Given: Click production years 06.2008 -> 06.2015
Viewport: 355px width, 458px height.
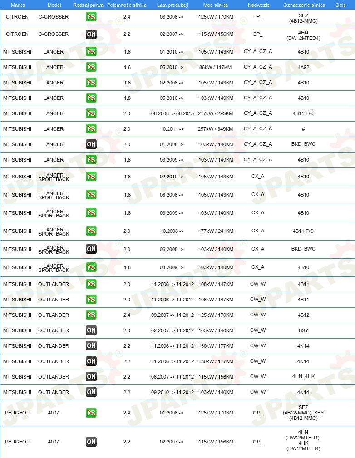Looking at the screenshot, I should click(x=173, y=113).
